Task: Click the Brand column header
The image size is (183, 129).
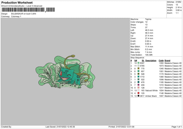Action: coord(167,60)
